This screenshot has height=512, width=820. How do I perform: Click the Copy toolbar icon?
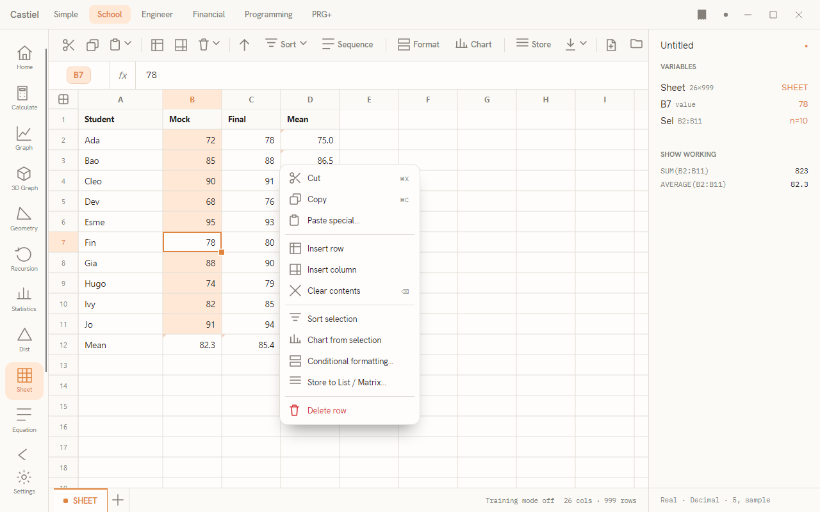(92, 45)
